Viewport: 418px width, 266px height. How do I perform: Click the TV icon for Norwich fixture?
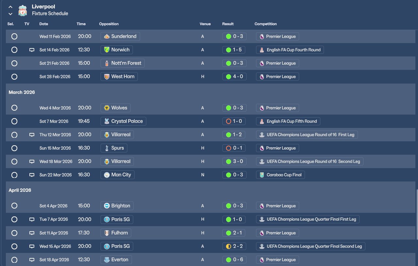click(32, 50)
